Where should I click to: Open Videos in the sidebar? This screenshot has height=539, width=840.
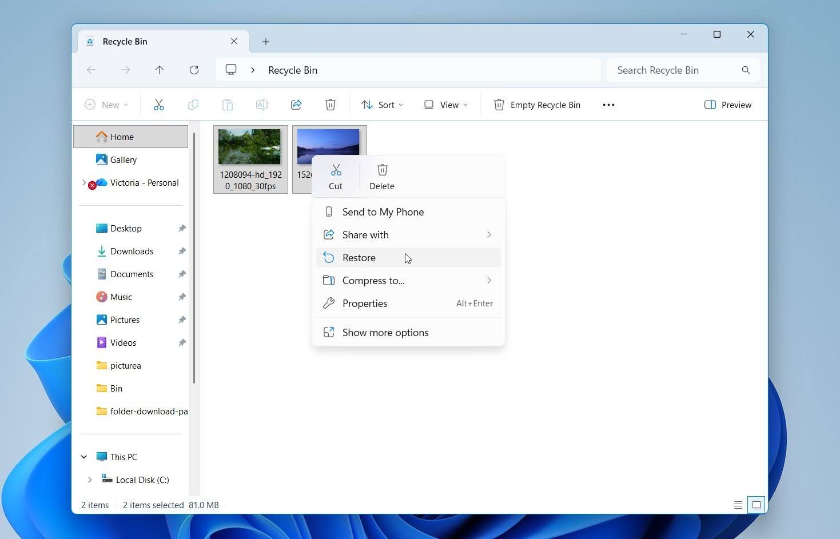tap(131, 343)
